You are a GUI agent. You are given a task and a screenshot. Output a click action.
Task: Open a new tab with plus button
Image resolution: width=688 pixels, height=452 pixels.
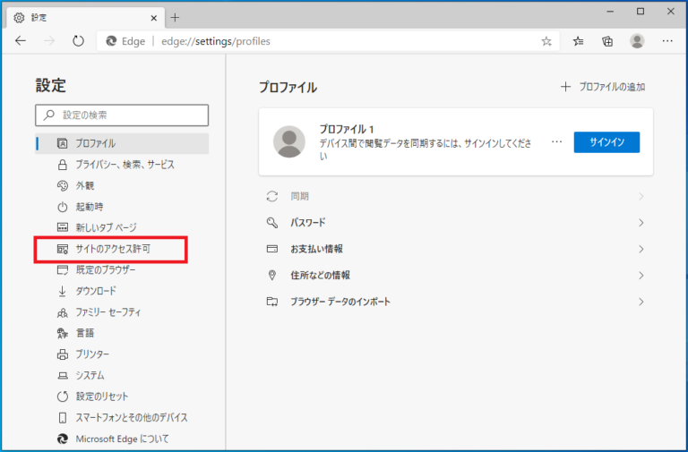tap(175, 18)
